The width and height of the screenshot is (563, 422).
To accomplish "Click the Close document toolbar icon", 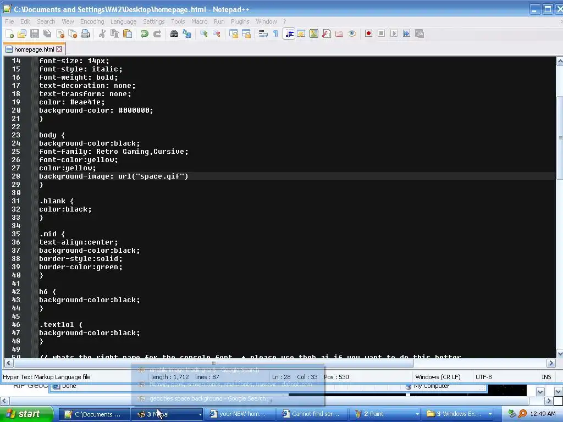I will 60,34.
